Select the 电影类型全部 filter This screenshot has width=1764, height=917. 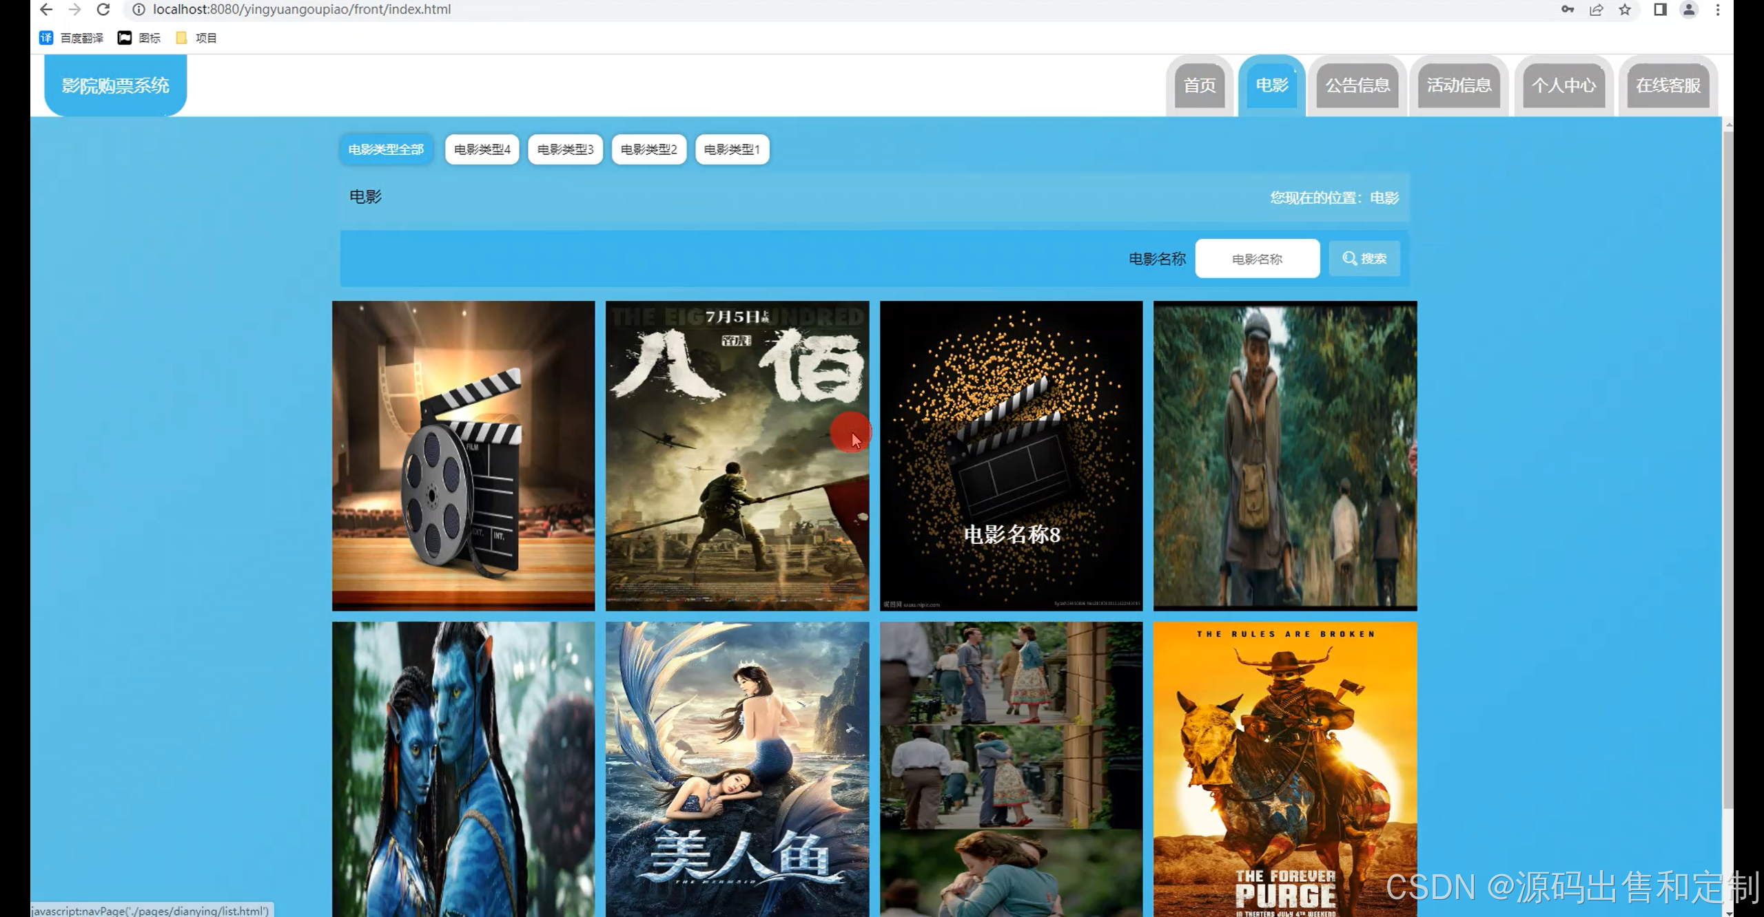pos(386,149)
